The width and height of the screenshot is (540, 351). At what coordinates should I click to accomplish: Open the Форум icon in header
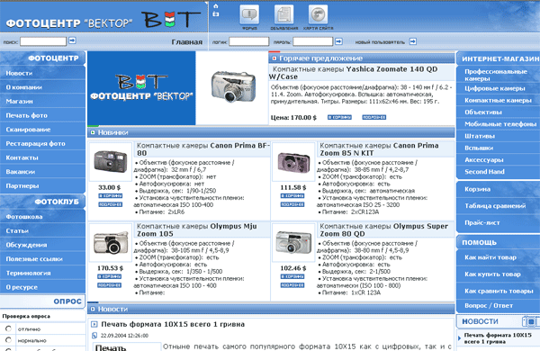coord(249,14)
